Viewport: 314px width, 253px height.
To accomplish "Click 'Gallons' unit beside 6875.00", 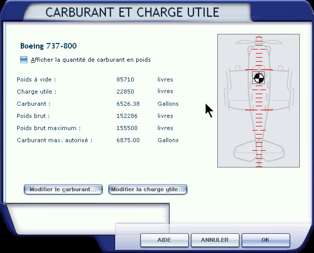I will [168, 140].
